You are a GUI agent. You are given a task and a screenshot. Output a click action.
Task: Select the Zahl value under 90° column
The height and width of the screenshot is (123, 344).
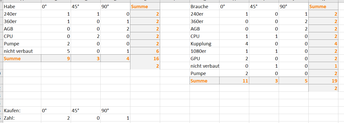tap(115, 118)
